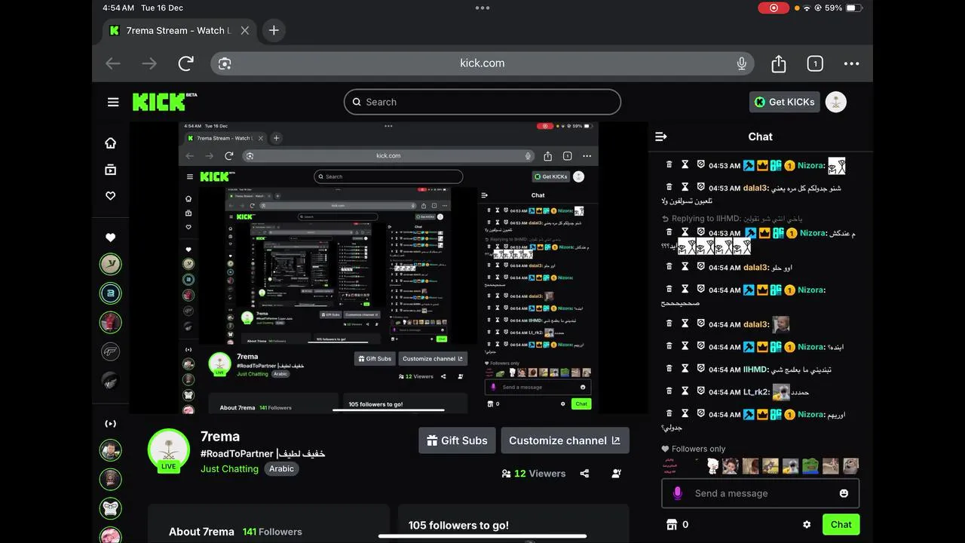Open the emoji picker smiley icon

click(x=844, y=493)
